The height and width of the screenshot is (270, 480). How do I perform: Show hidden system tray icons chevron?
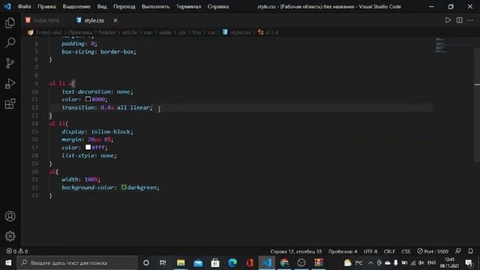point(370,262)
